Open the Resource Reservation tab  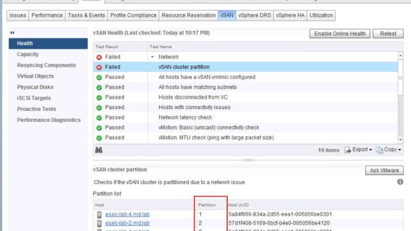[188, 15]
